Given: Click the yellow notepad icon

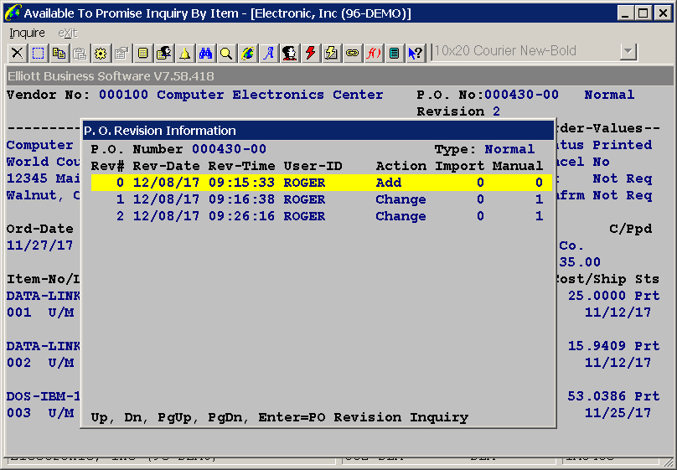Looking at the screenshot, I should [142, 53].
